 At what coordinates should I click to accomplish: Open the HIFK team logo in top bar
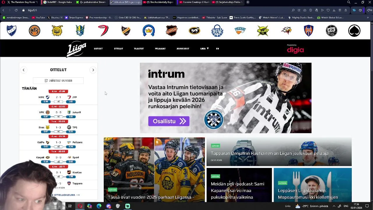point(12,31)
